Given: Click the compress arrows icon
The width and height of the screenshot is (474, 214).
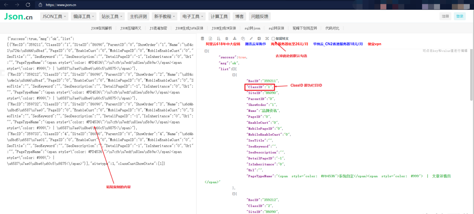Looking at the screenshot, I should click(251, 38).
